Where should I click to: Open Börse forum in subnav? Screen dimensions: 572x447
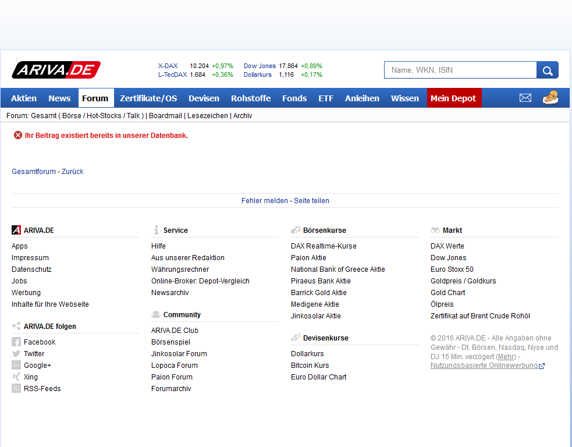72,116
